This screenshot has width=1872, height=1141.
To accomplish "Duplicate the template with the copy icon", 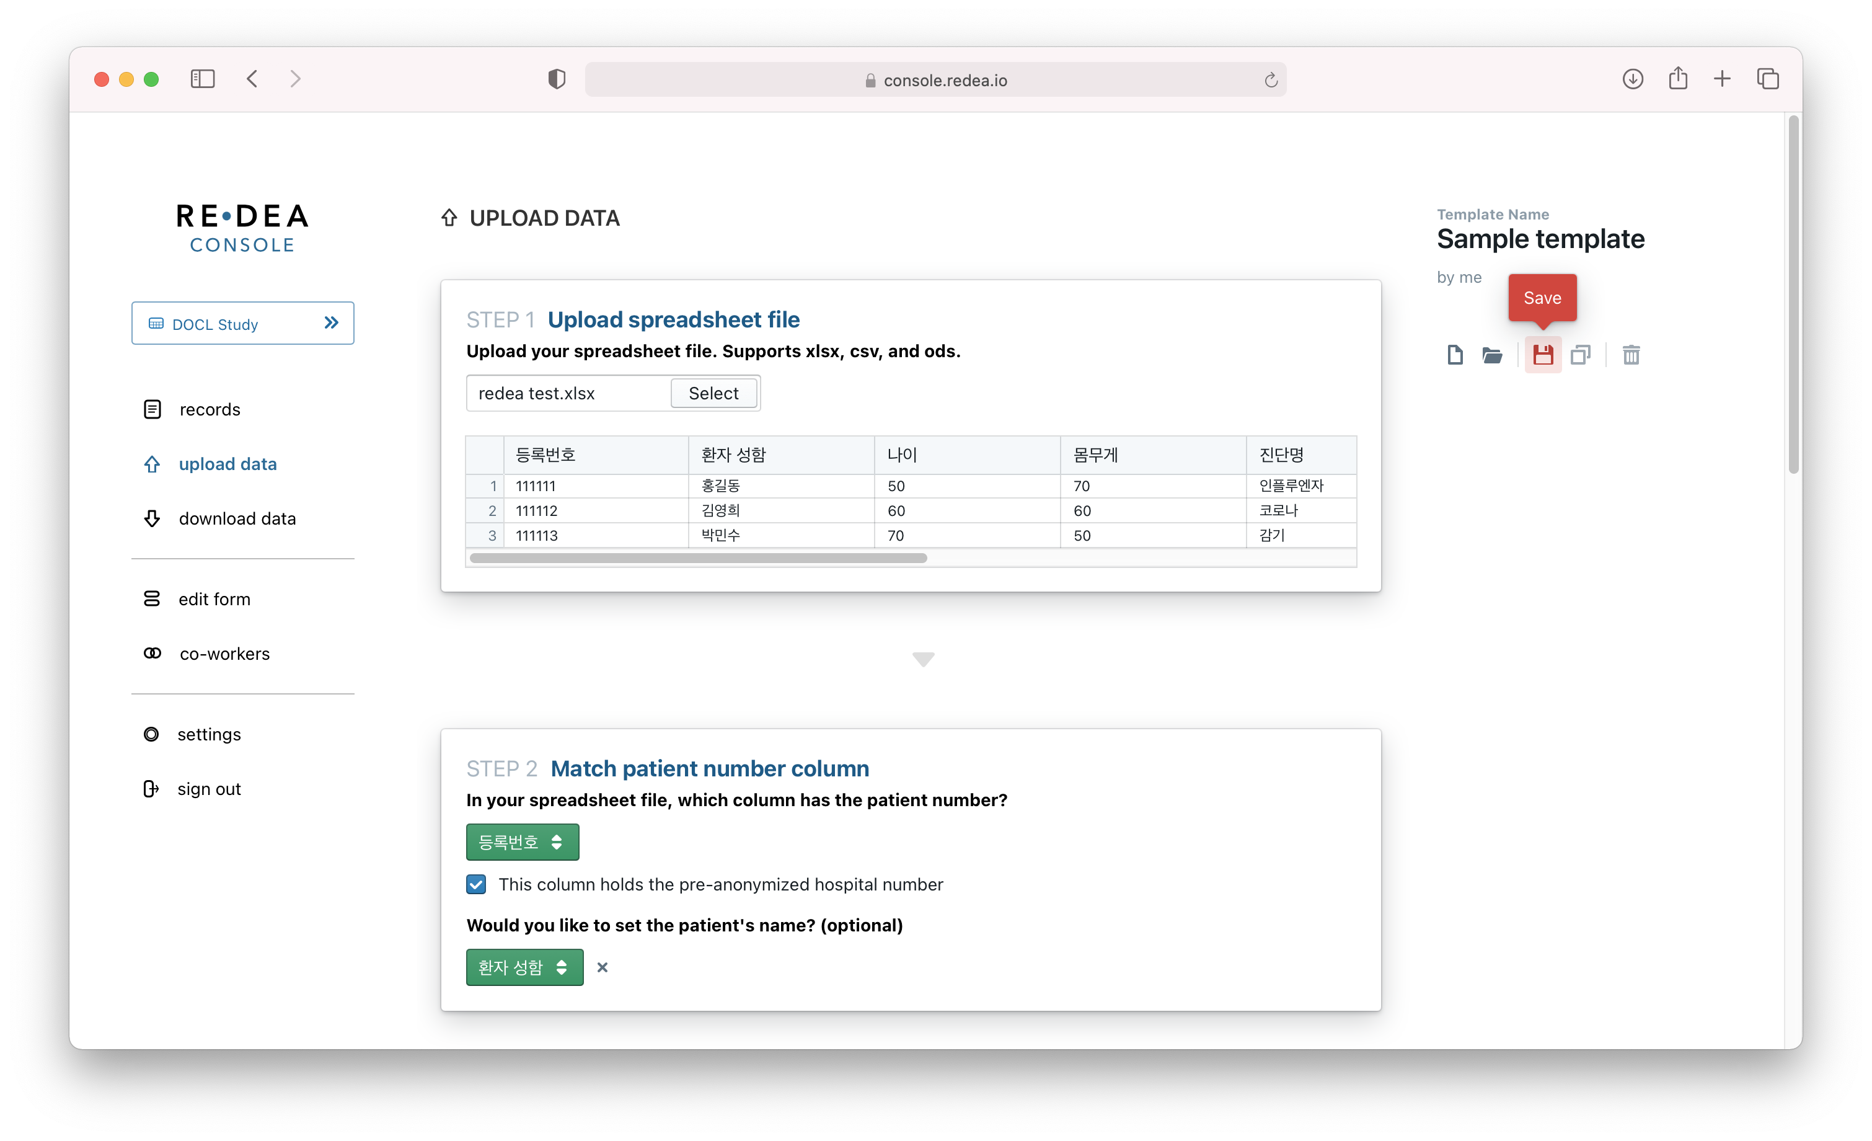I will pyautogui.click(x=1580, y=355).
